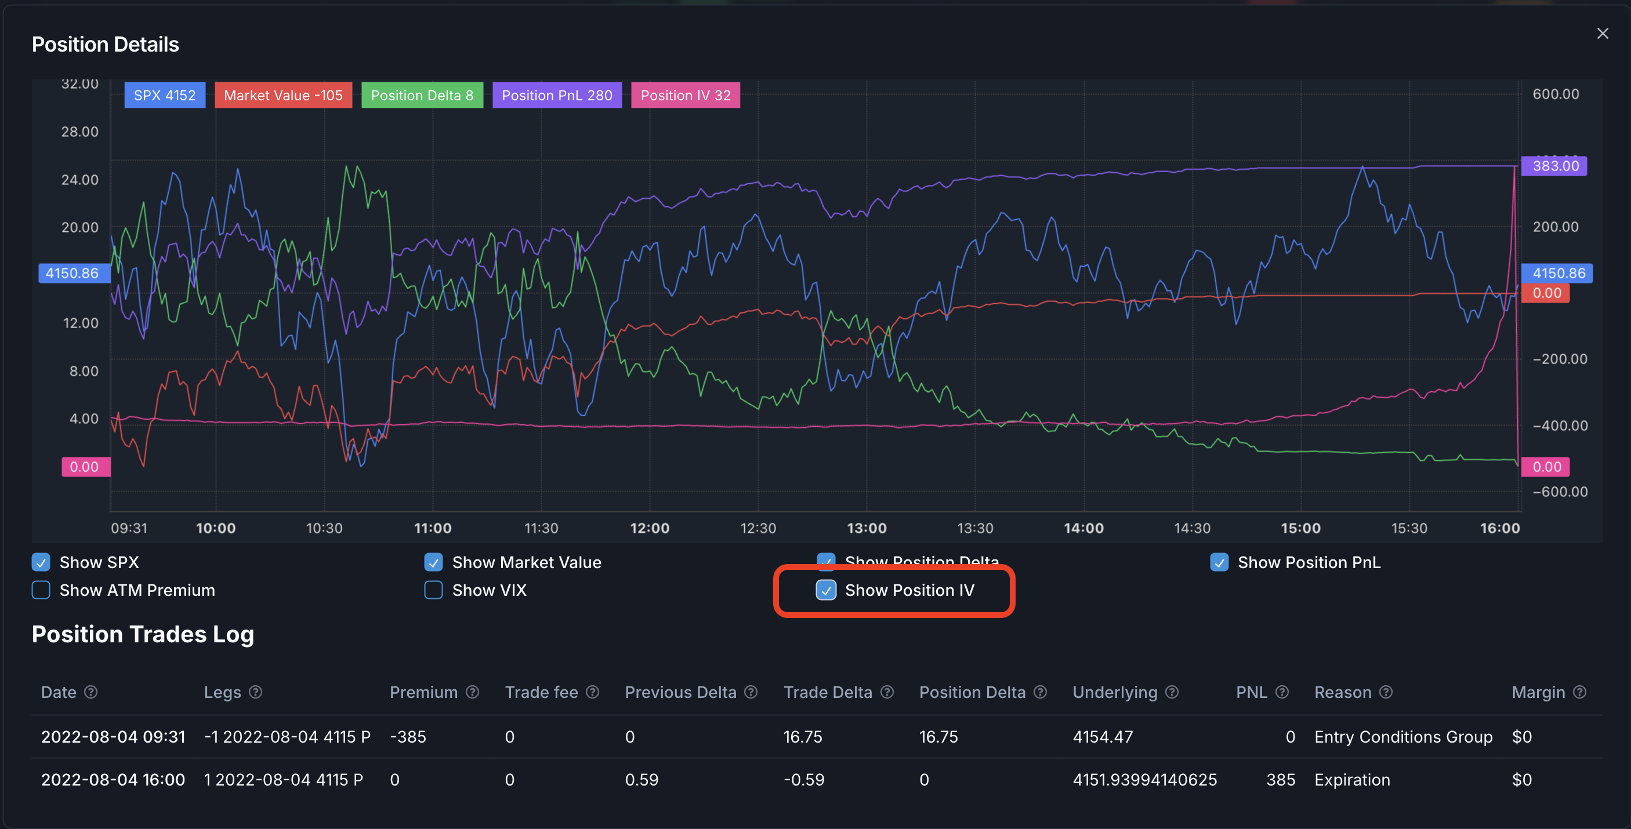The height and width of the screenshot is (829, 1631).
Task: Click the purple Position PnL 280 legend
Action: click(x=557, y=95)
